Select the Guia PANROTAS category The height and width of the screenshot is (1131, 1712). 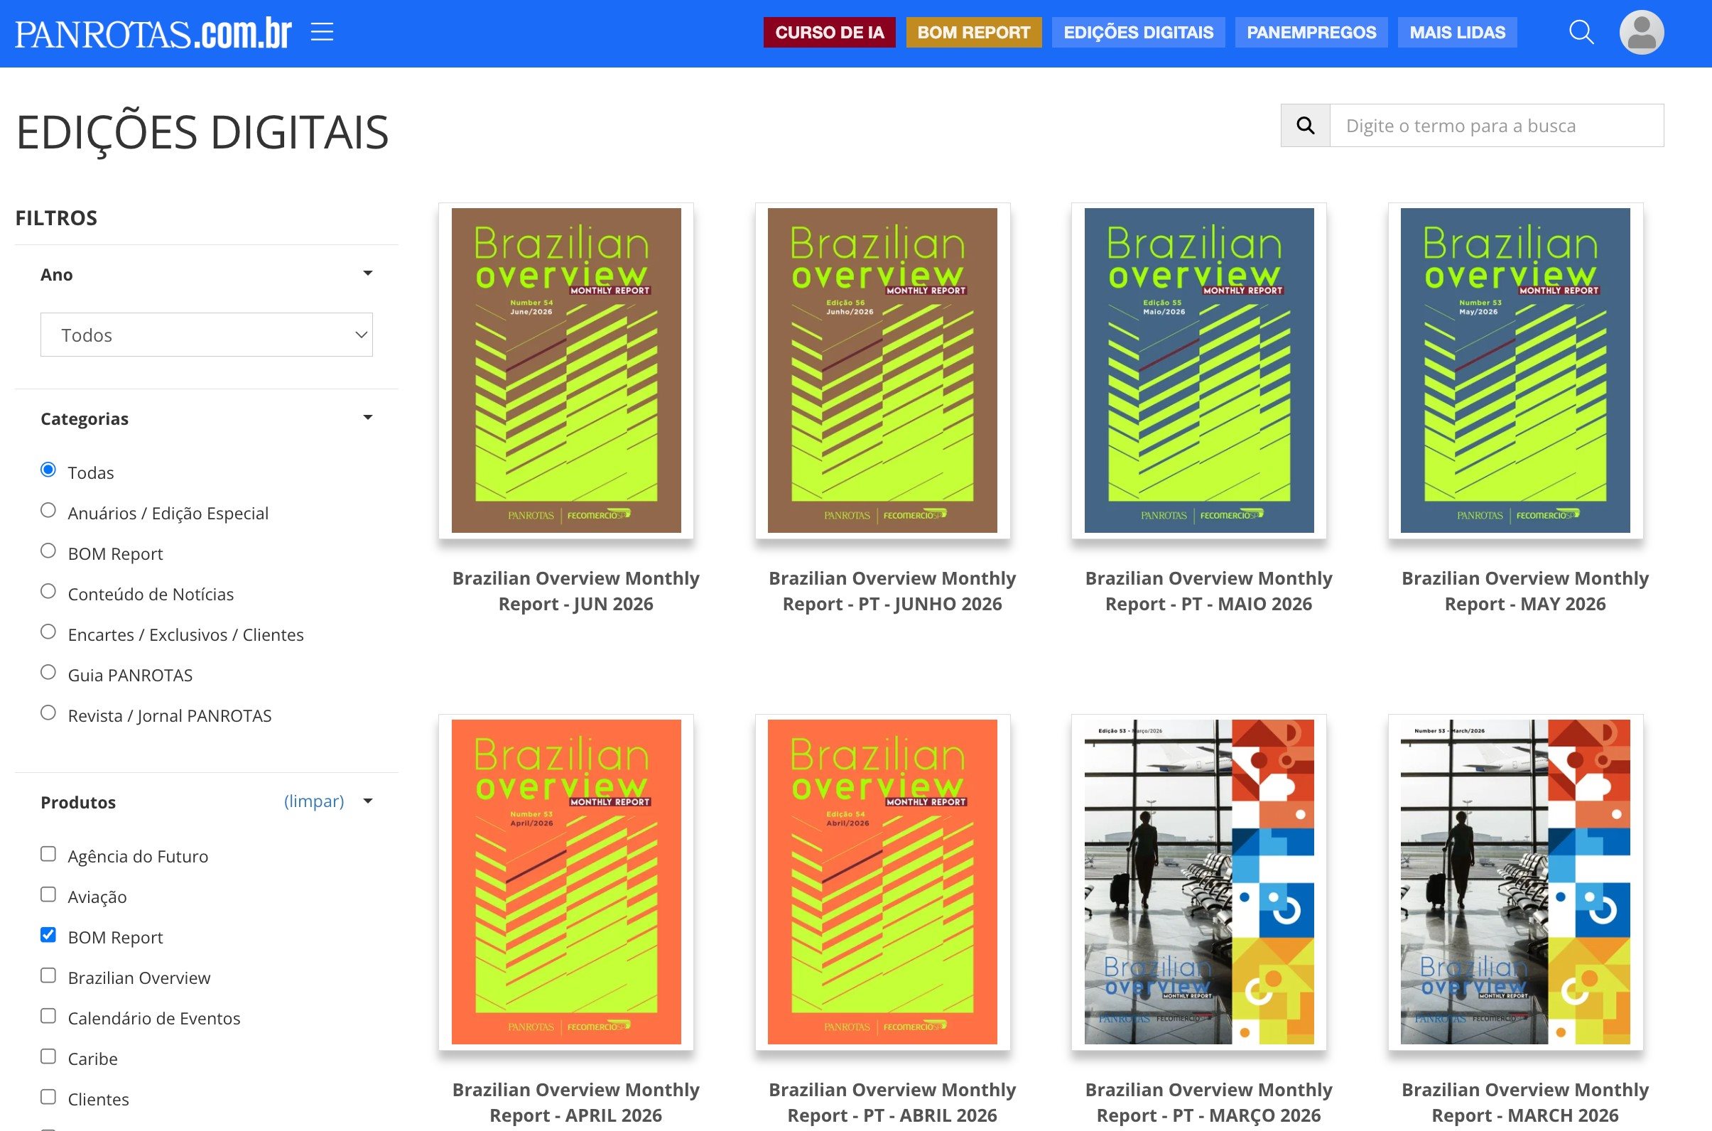pyautogui.click(x=48, y=672)
